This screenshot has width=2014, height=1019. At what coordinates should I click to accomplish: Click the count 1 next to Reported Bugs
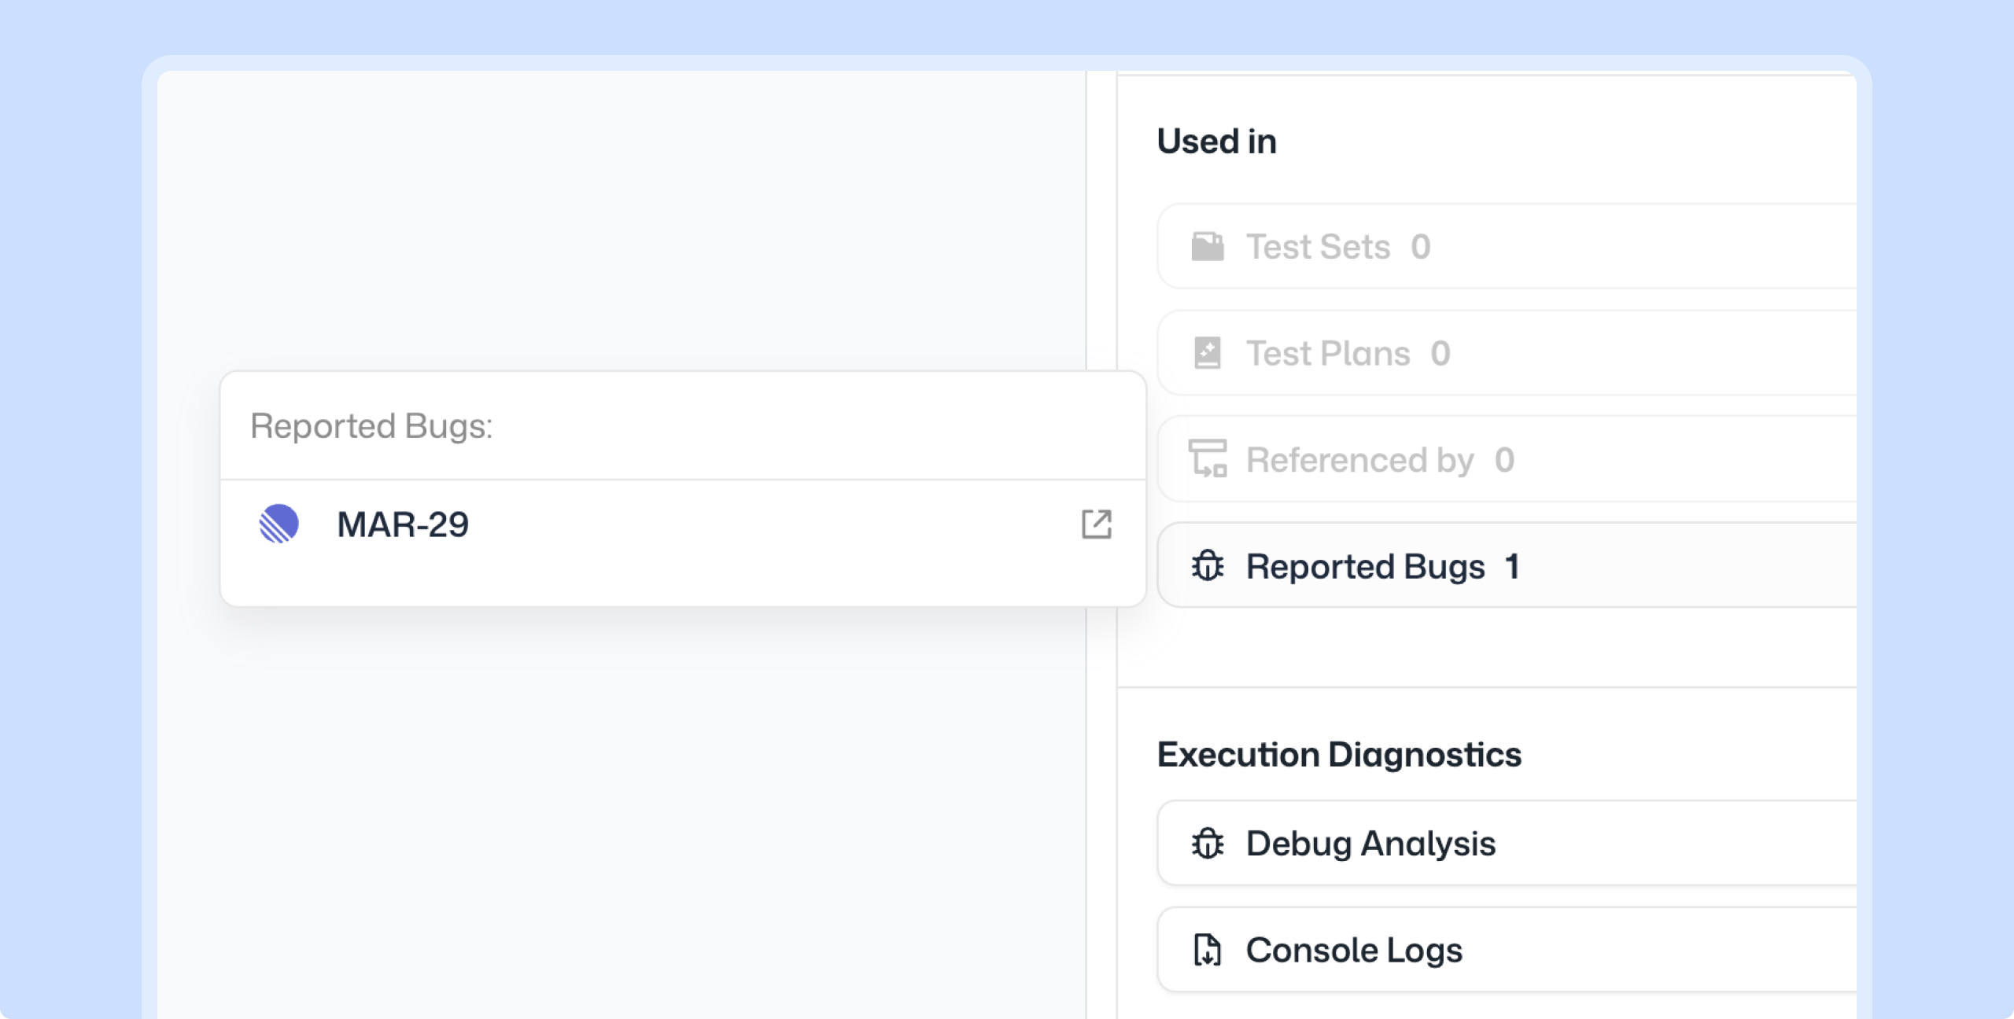pyautogui.click(x=1512, y=566)
